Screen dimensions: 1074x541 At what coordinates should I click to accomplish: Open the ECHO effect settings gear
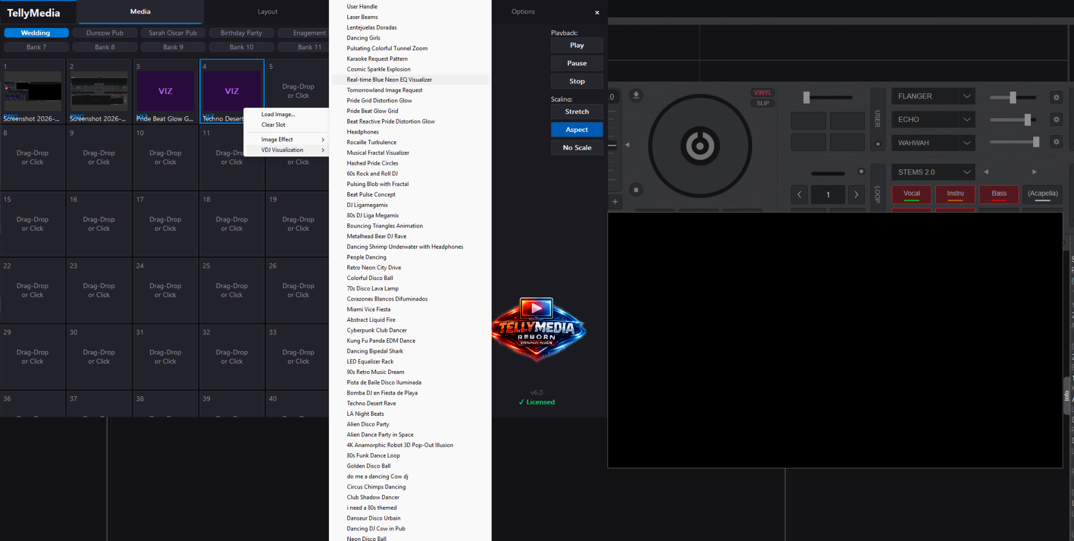tap(1056, 120)
